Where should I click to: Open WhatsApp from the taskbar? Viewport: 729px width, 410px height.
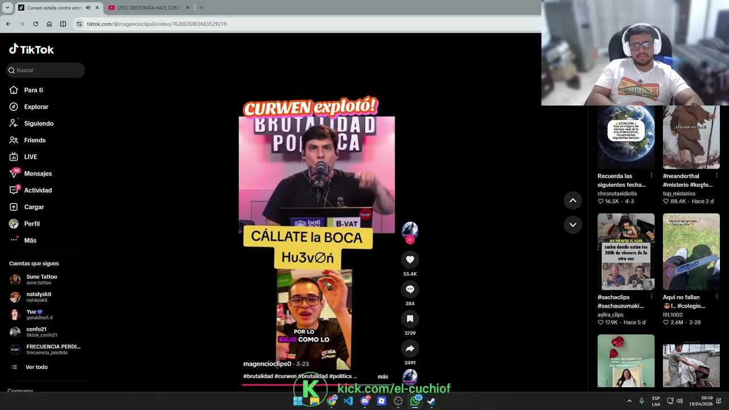tap(415, 401)
